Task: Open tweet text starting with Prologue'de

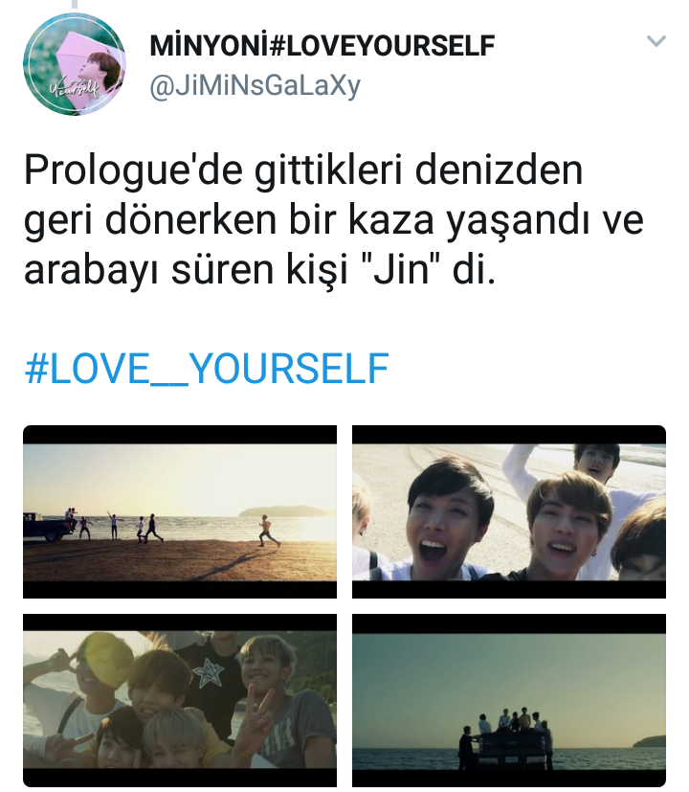Action: (x=334, y=219)
